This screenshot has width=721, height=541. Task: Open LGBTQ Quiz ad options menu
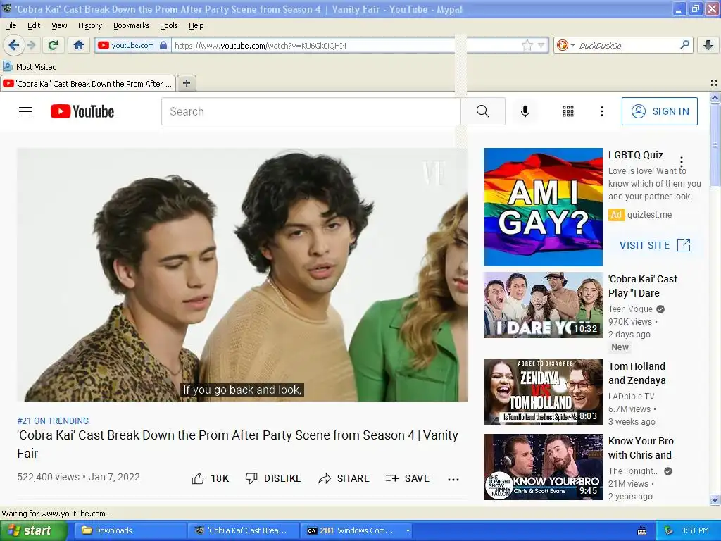pyautogui.click(x=682, y=162)
